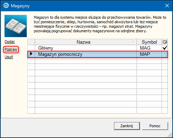Select the Magazyn pomocniczy row

pos(98,54)
